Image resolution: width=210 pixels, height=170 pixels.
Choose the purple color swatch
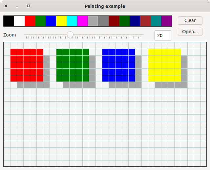[x=166, y=21]
